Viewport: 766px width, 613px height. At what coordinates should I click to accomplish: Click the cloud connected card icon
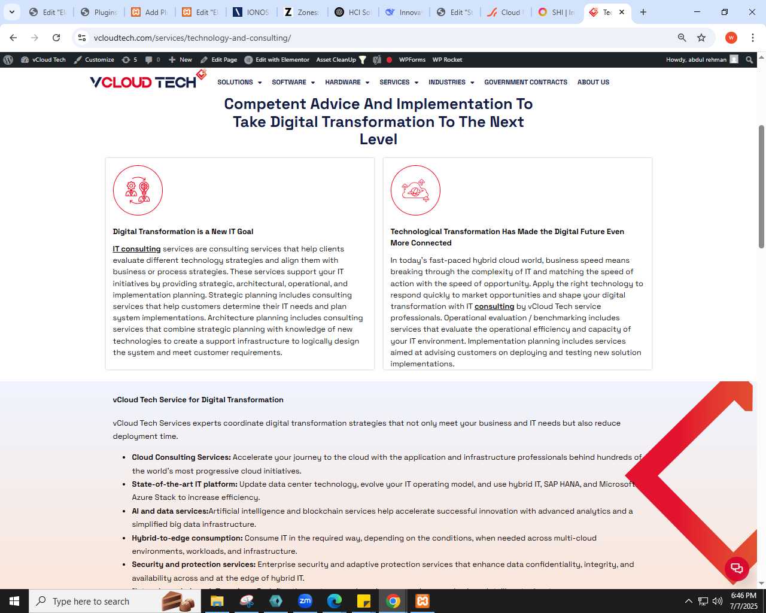tap(415, 190)
